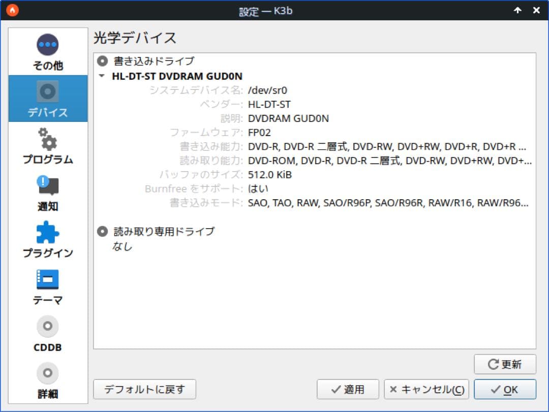Select the 読み取り専用ドライブ category header
The width and height of the screenshot is (549, 412).
(163, 232)
